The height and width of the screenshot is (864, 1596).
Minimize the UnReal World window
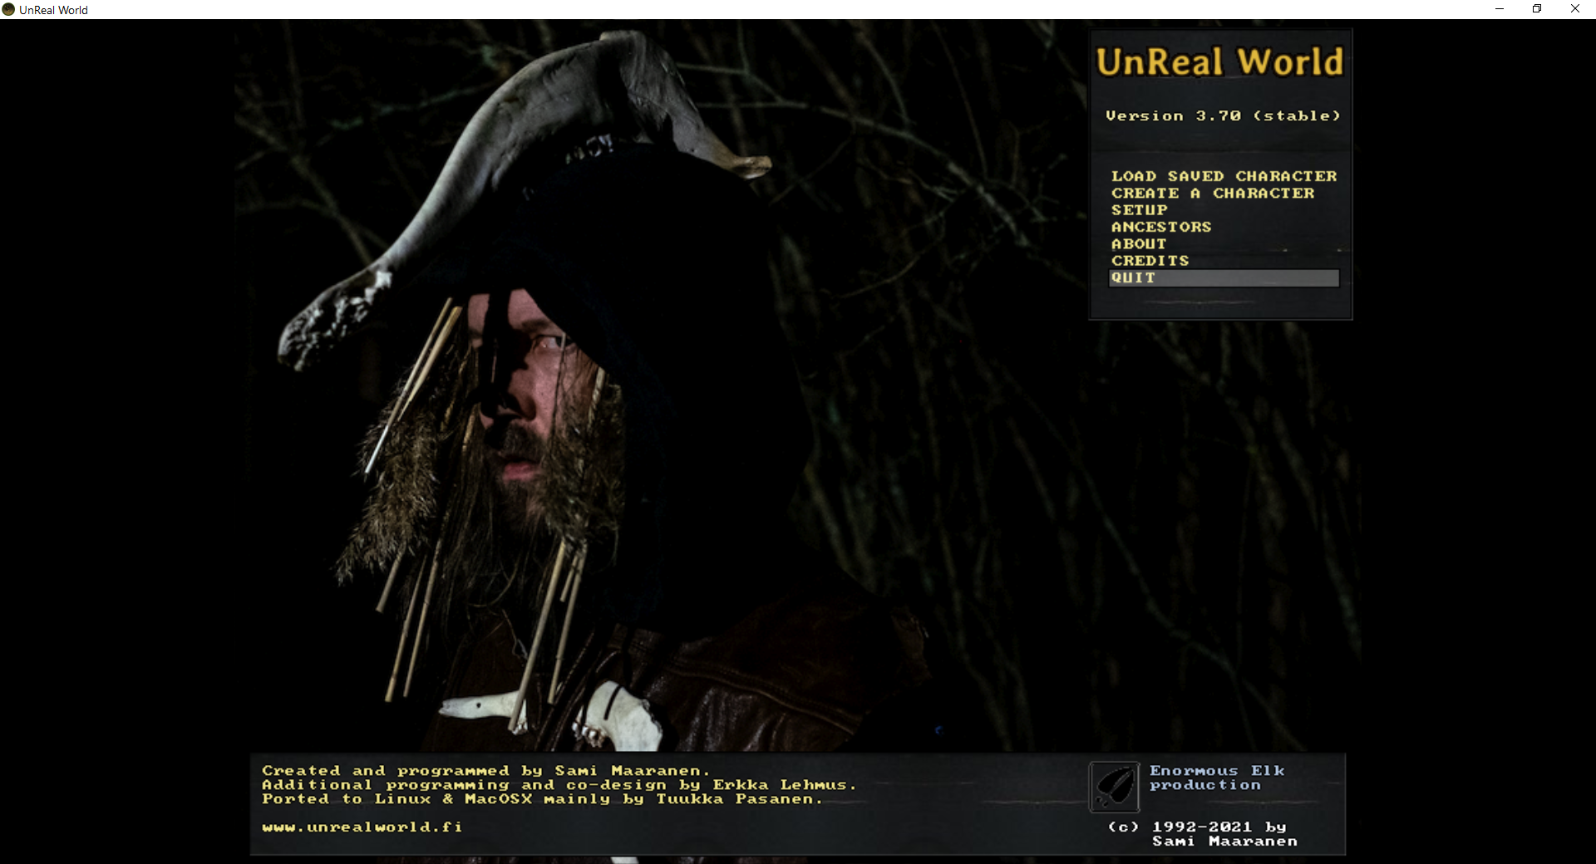point(1500,9)
